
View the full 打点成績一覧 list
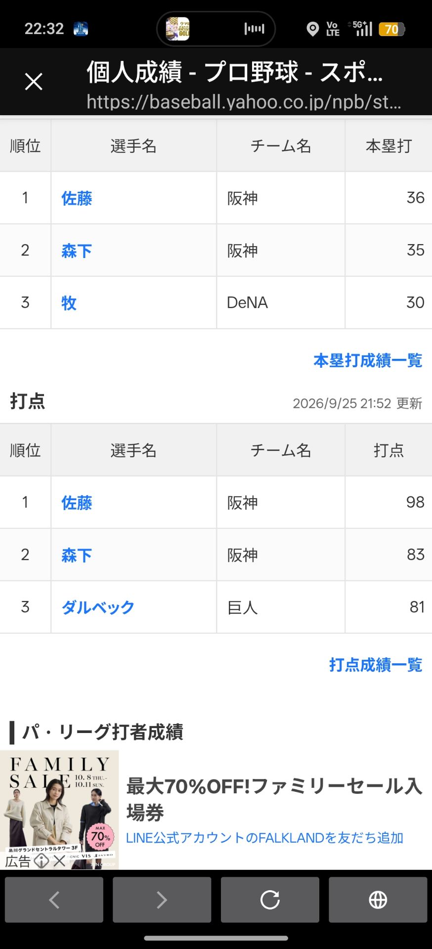coord(376,665)
